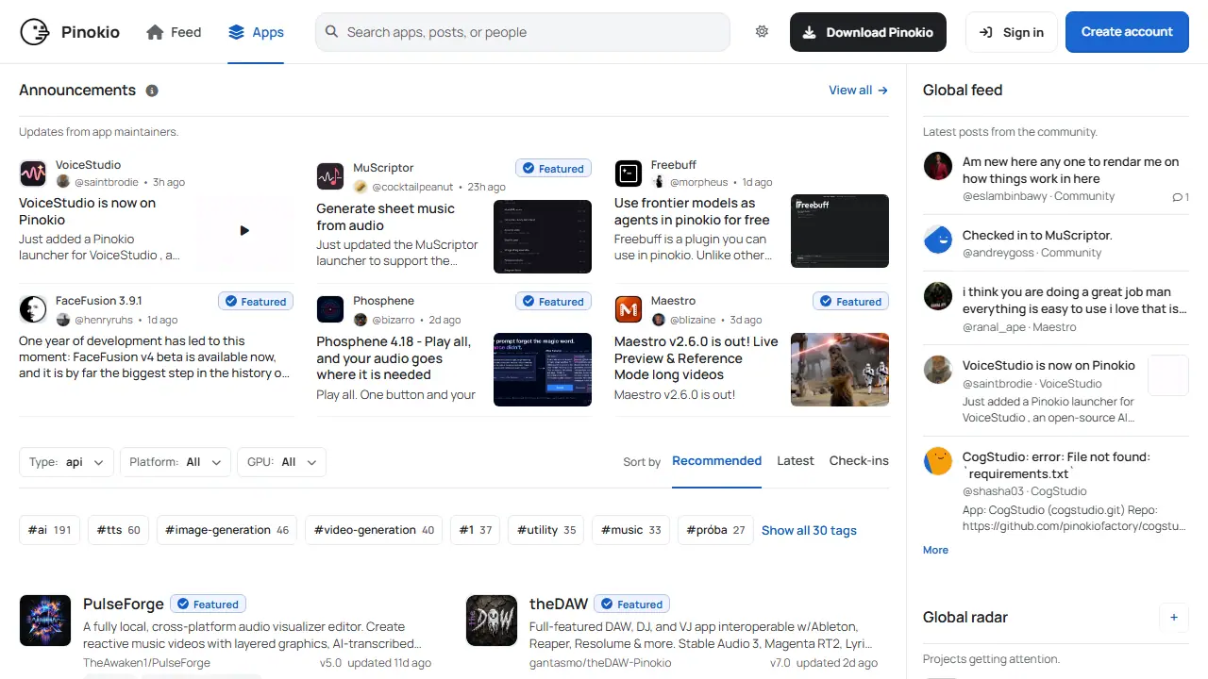Expand Show all 30 tags
The width and height of the screenshot is (1208, 679).
click(809, 530)
